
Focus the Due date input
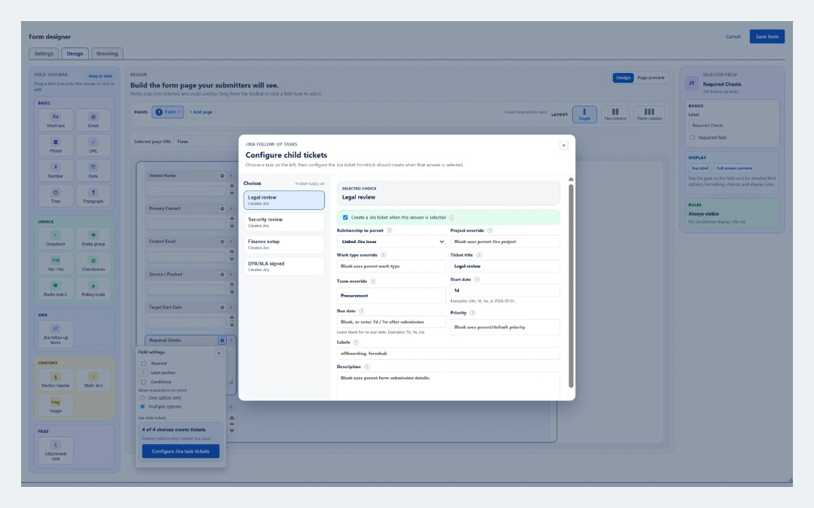pos(391,322)
